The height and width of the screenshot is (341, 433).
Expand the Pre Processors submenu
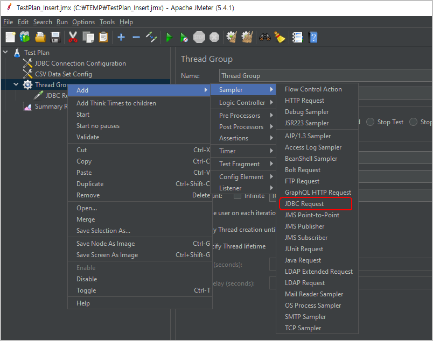pyautogui.click(x=243, y=116)
